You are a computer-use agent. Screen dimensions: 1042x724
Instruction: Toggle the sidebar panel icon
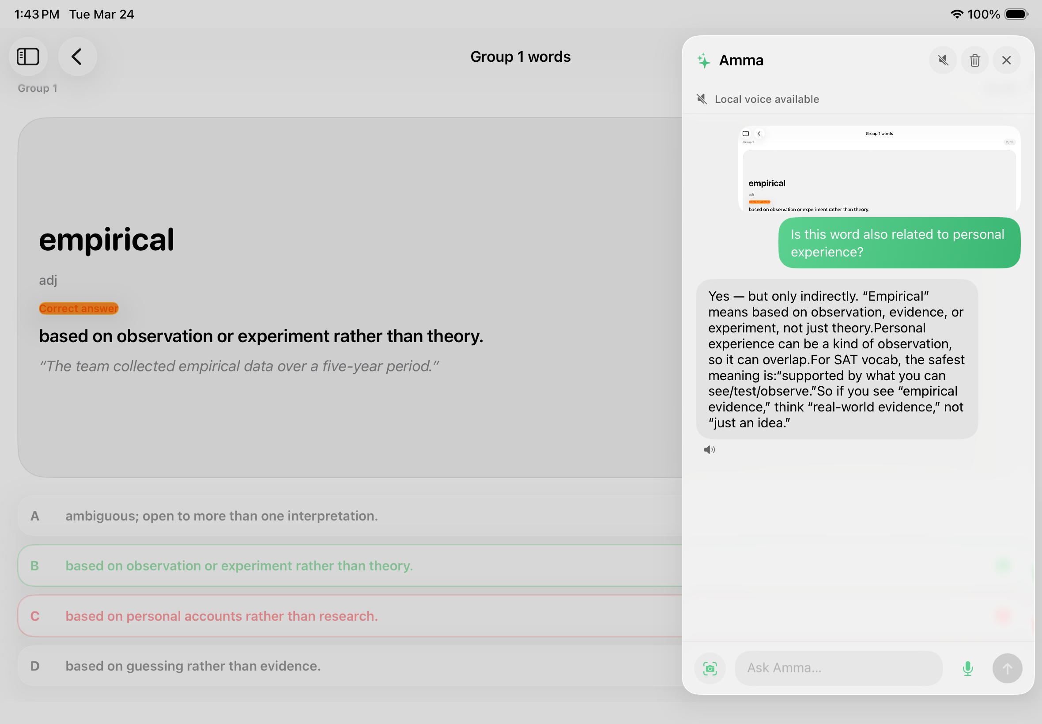coord(28,57)
